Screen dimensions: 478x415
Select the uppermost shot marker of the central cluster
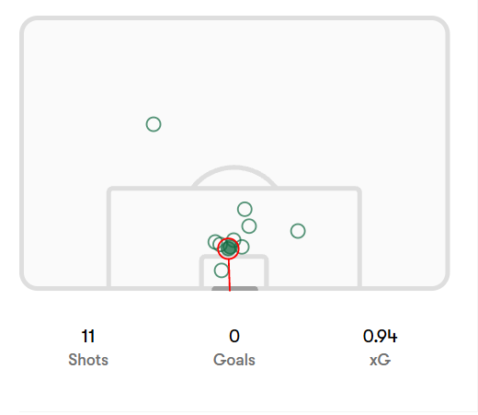[x=234, y=236]
